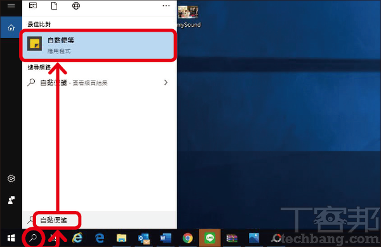Launch Microsoft Edge from taskbar

(100, 238)
